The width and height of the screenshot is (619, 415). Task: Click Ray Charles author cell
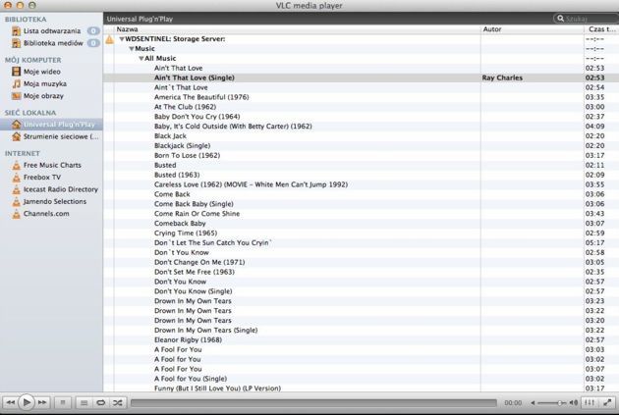pos(502,78)
